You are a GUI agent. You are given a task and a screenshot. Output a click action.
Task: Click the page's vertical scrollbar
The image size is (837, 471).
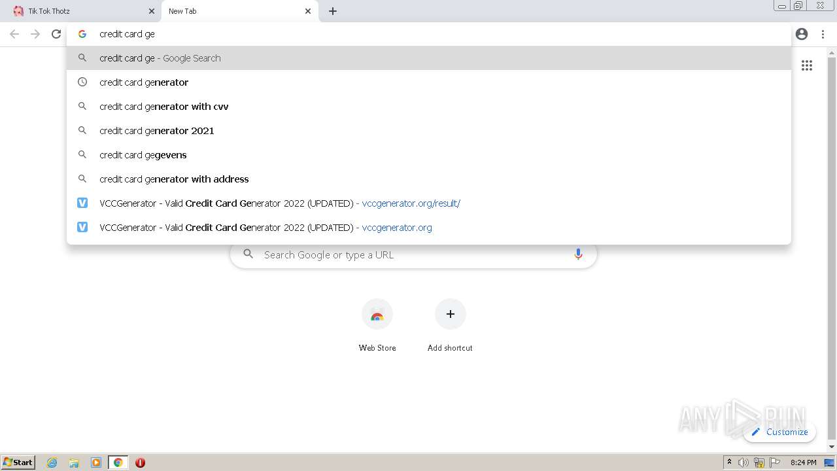(832, 250)
